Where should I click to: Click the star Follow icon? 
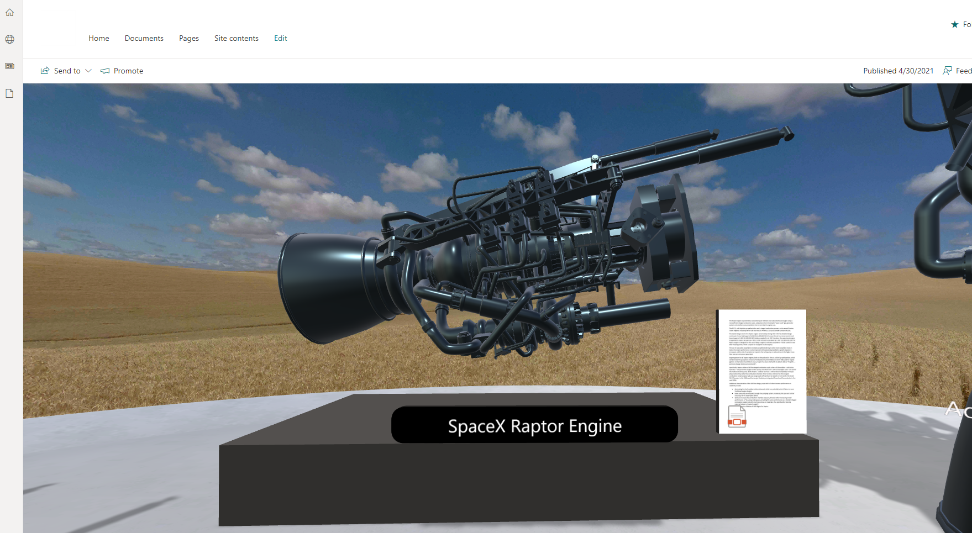955,24
